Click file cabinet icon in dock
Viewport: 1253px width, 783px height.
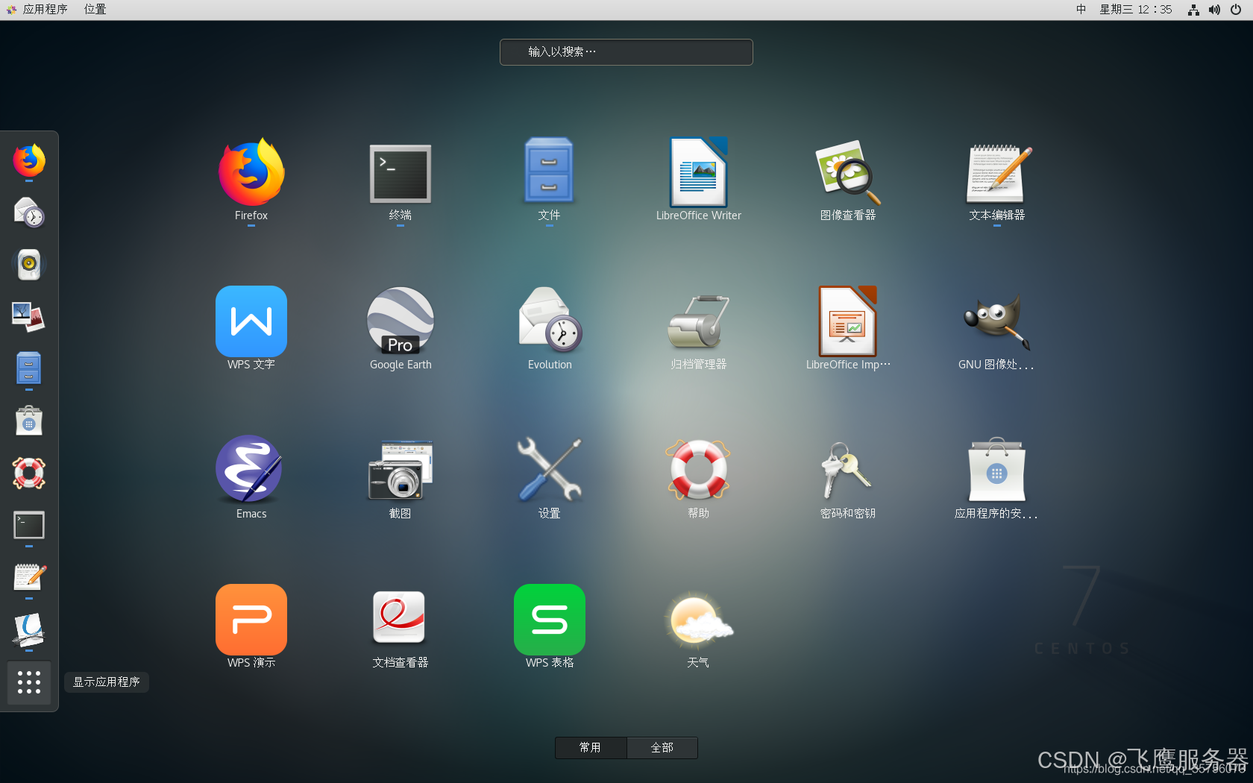pyautogui.click(x=29, y=369)
